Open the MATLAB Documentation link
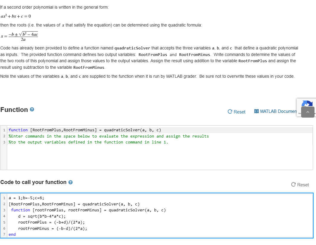Image resolution: width=316 pixels, height=245 pixels. coord(278,111)
